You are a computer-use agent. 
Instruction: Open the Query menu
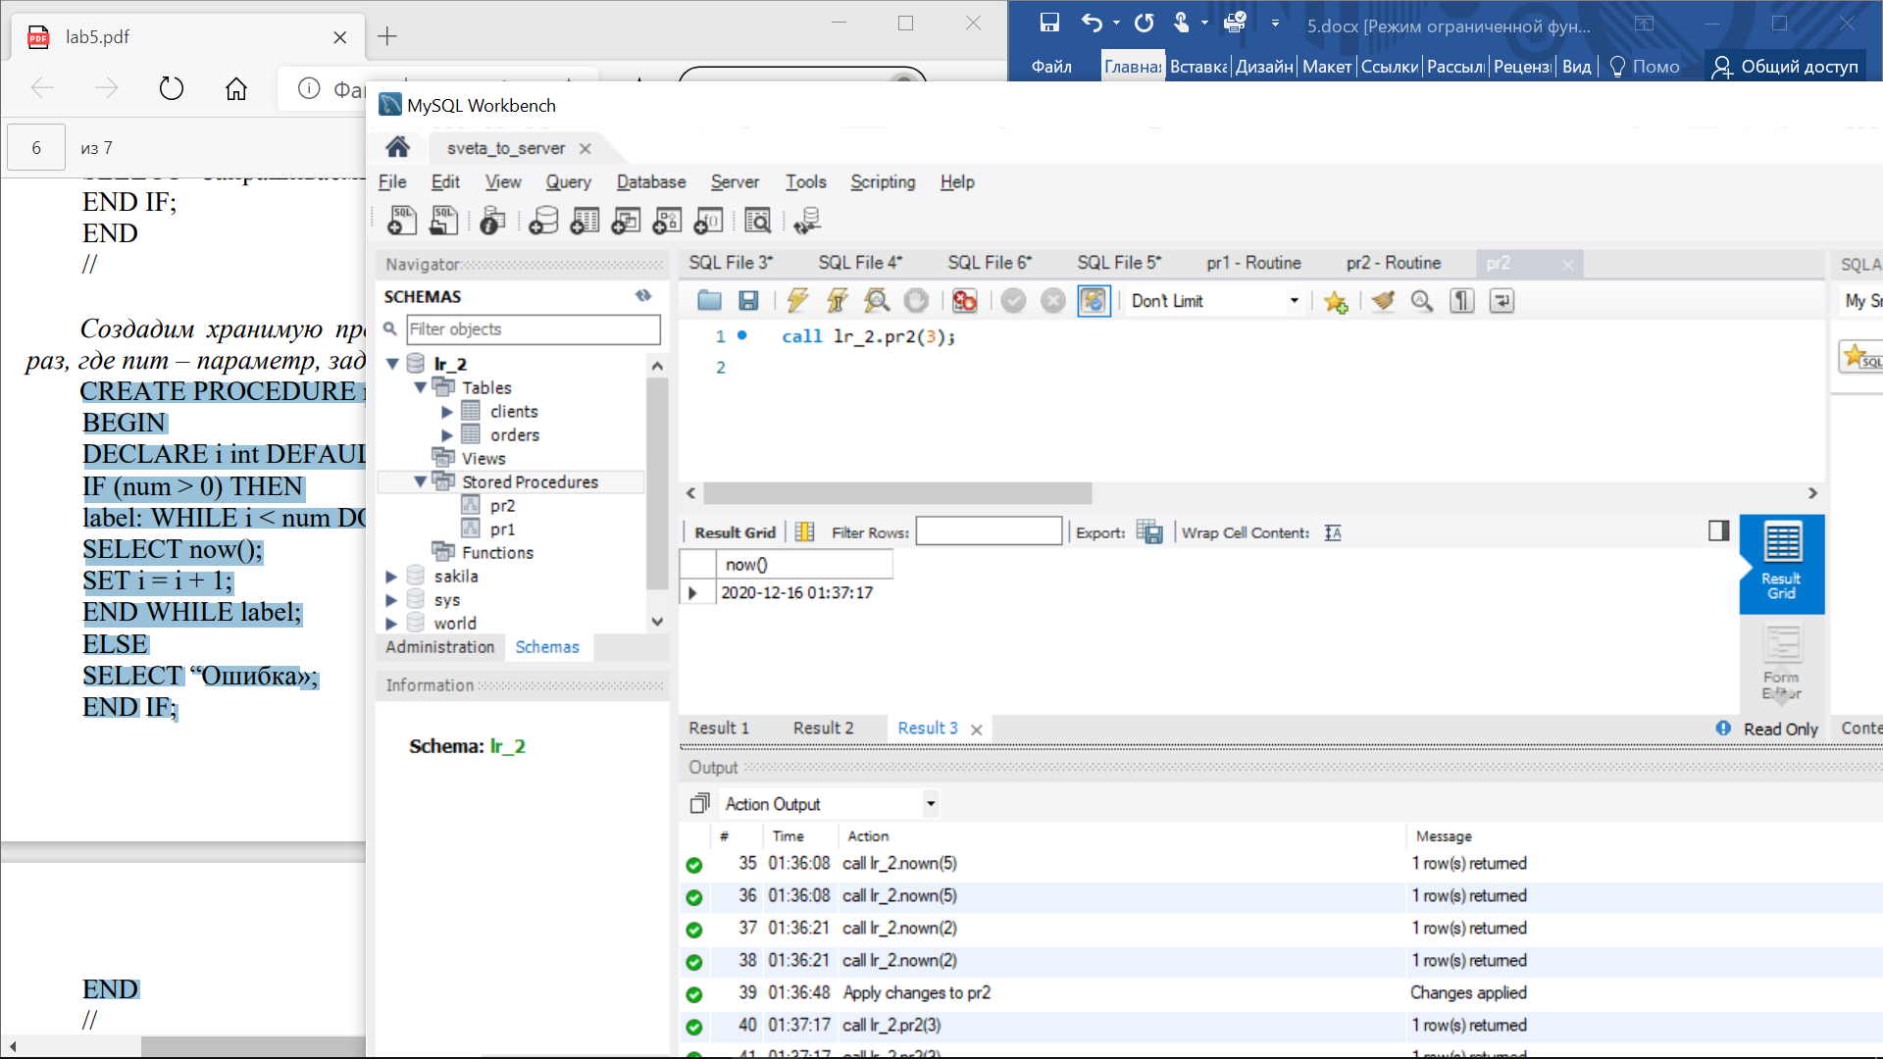(568, 181)
